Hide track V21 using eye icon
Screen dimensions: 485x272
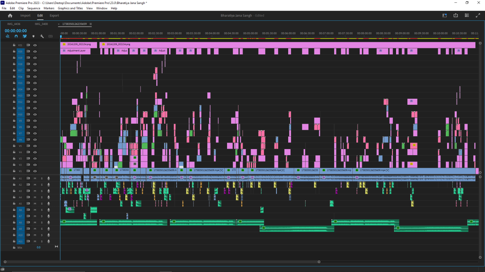35,45
